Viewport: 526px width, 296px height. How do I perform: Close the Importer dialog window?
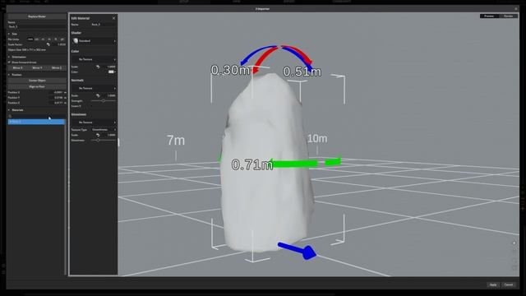coord(516,9)
